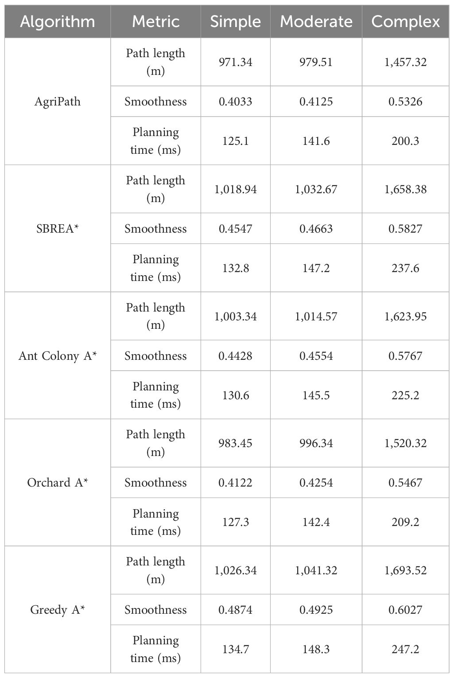This screenshot has width=454, height=678.
Task: Select the Simple column header
Action: (235, 22)
